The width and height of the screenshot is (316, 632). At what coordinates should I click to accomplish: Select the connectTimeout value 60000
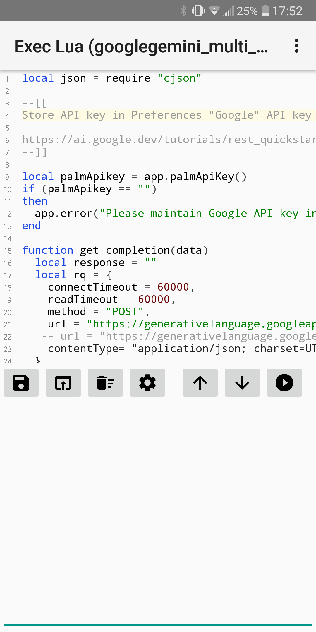[x=173, y=287]
